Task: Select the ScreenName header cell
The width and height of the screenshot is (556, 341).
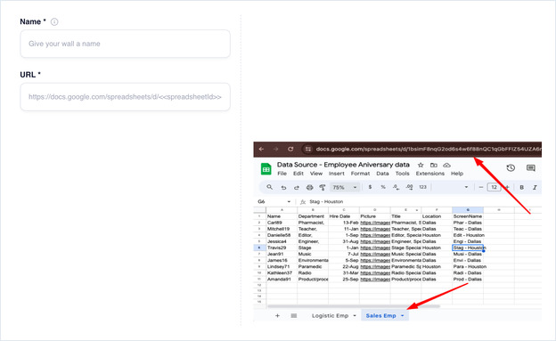Action: [468, 216]
